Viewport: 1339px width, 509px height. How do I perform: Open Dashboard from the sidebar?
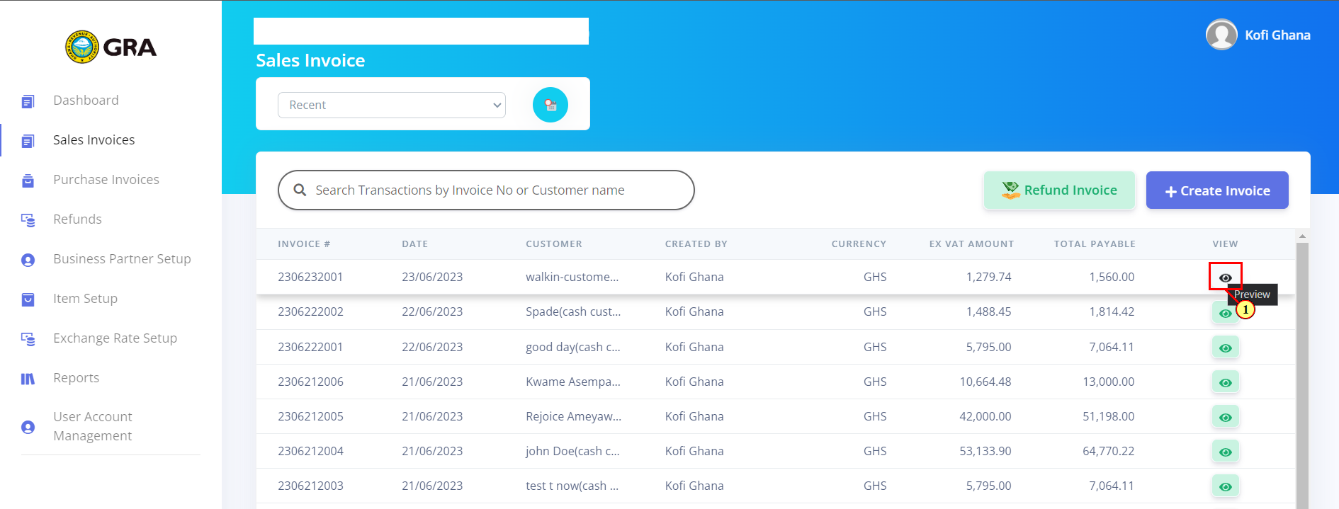pos(86,100)
